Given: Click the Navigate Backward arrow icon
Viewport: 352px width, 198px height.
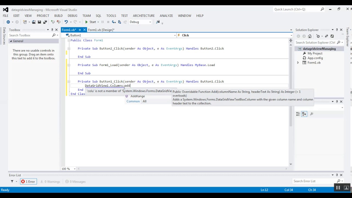Looking at the screenshot, I should click(x=8, y=22).
